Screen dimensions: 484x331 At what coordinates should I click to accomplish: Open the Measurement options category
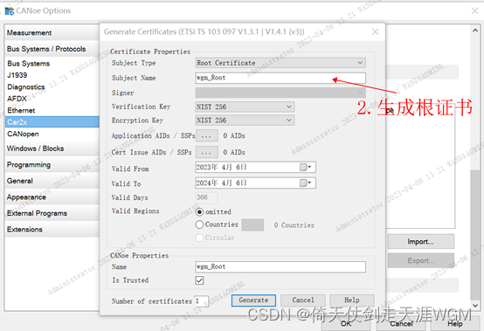click(x=52, y=32)
